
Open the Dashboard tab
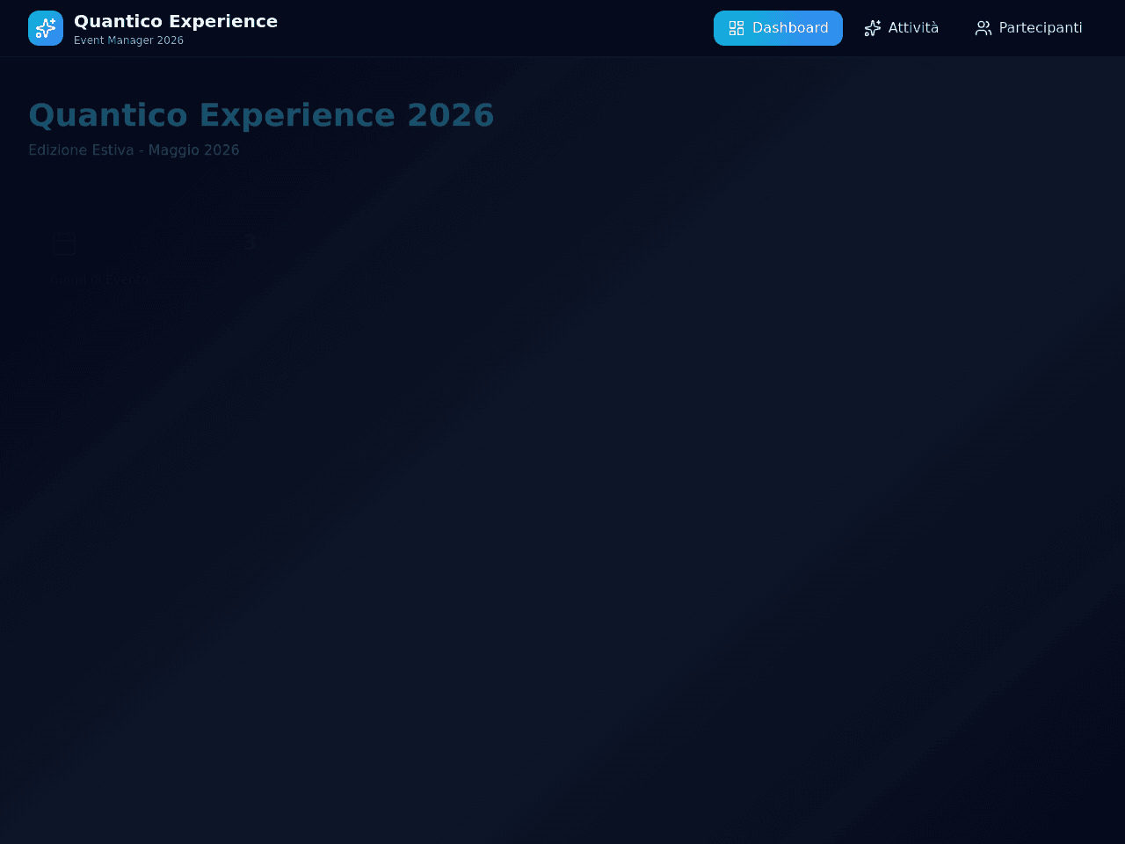(x=778, y=28)
